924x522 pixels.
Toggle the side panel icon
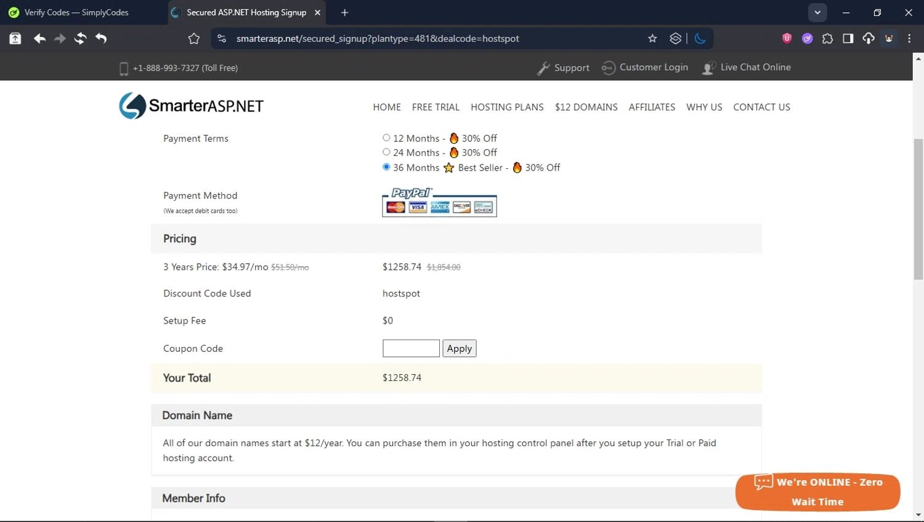(x=848, y=39)
